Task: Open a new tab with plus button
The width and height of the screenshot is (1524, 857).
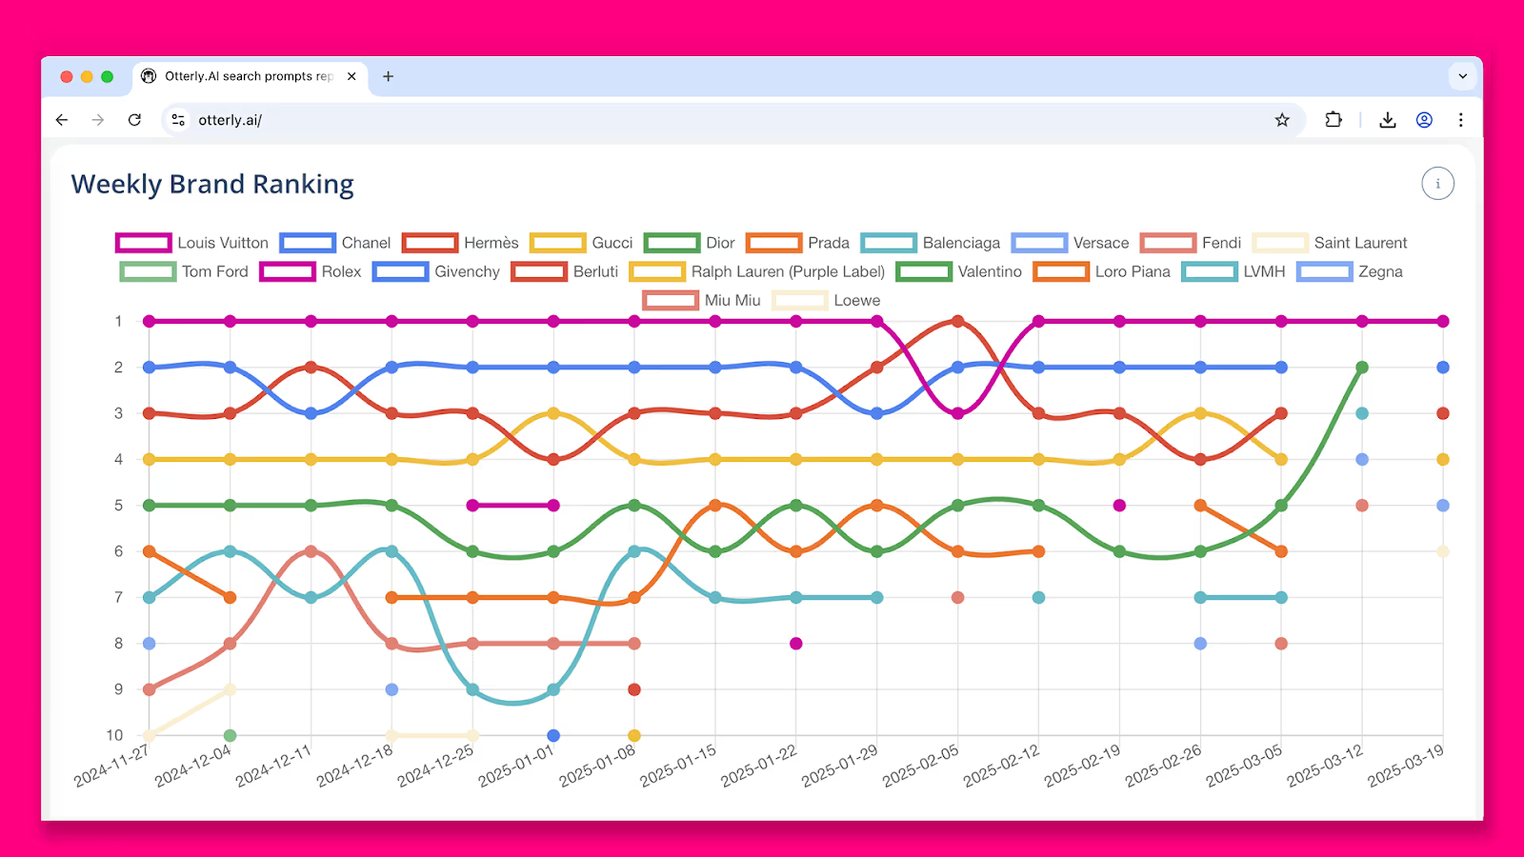Action: pyautogui.click(x=388, y=76)
